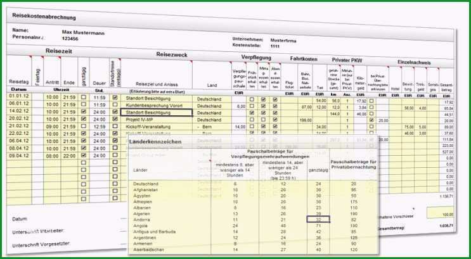This screenshot has width=471, height=259.
Task: Click the outlined Standort Besichtigung cell for 14.02.12
Action: pos(157,113)
